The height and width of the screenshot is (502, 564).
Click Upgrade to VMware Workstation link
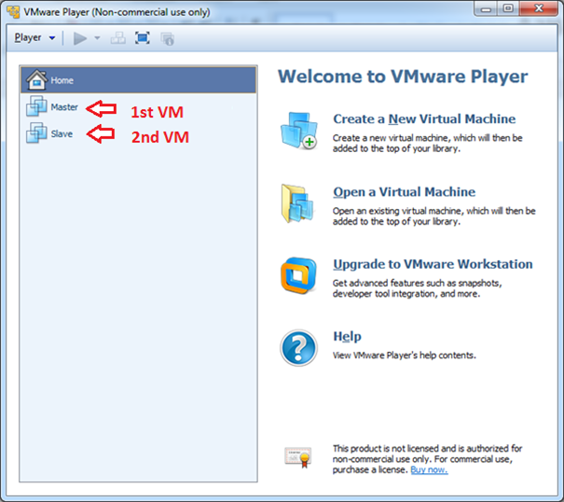click(433, 264)
